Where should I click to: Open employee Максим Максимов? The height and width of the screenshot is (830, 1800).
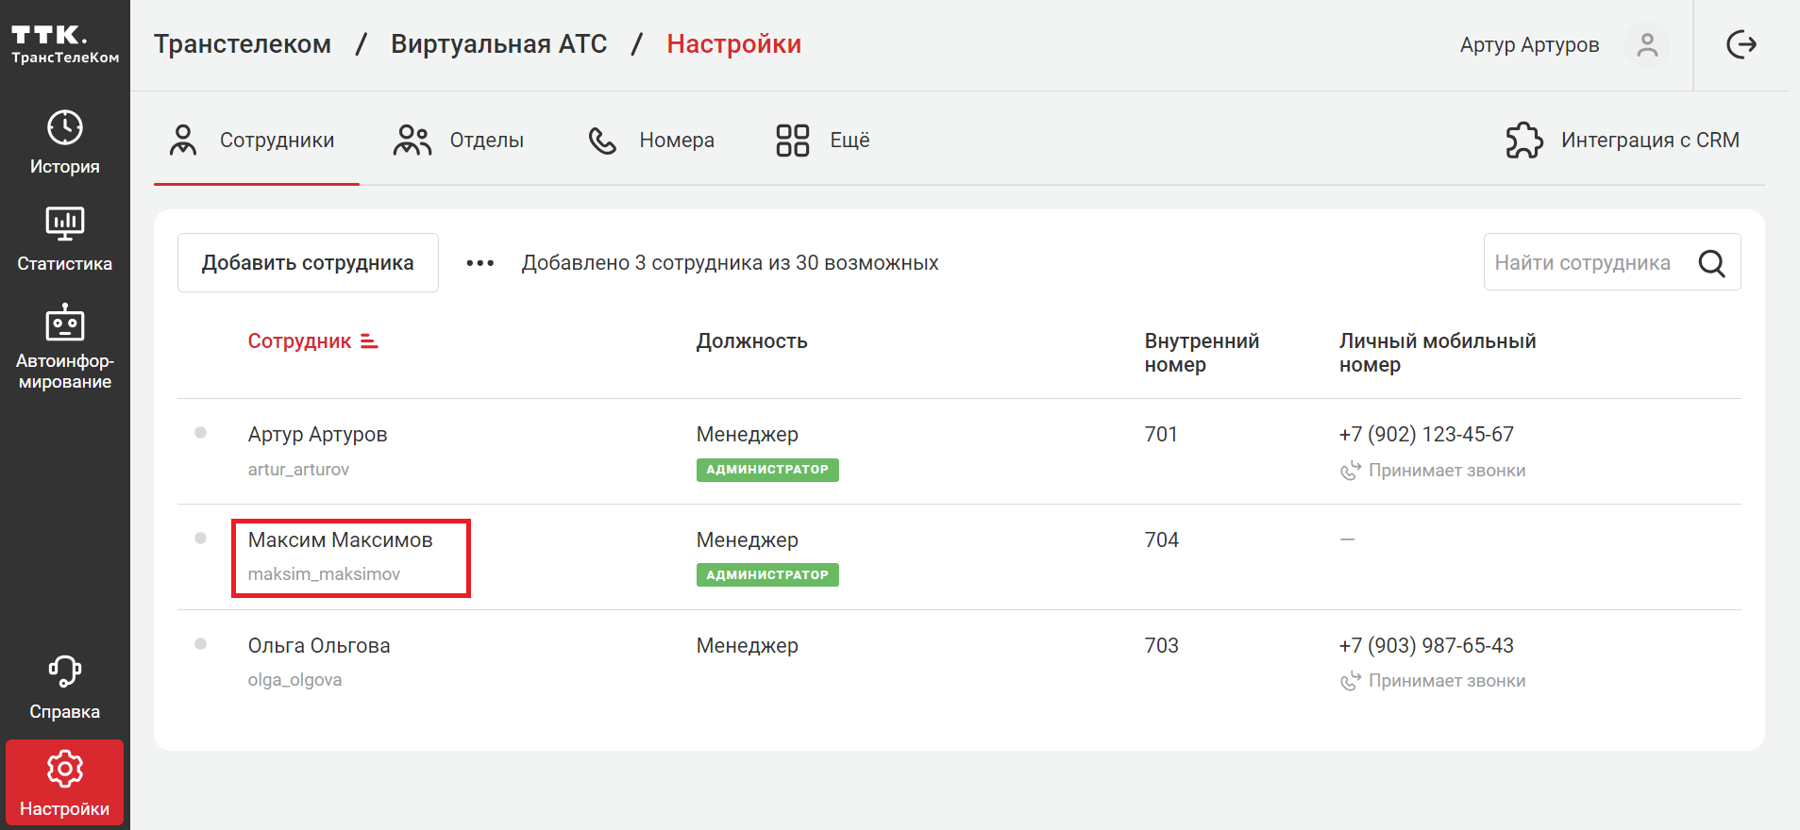pos(340,540)
